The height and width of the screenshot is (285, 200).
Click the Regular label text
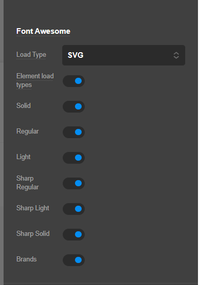coord(28,131)
